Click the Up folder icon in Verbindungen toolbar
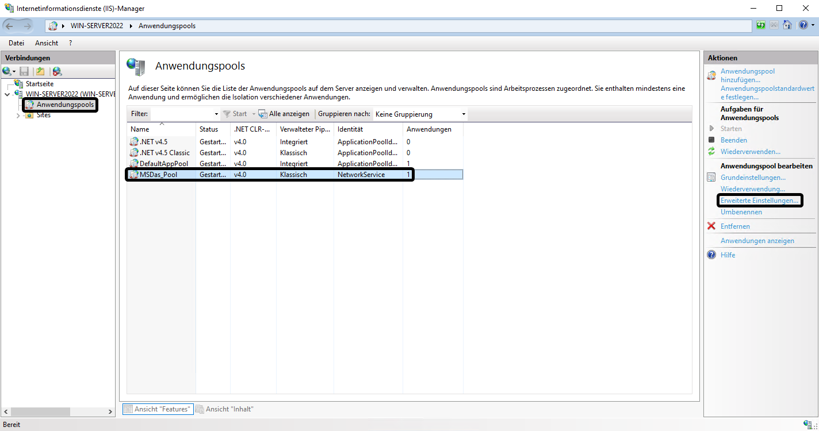 click(x=40, y=71)
